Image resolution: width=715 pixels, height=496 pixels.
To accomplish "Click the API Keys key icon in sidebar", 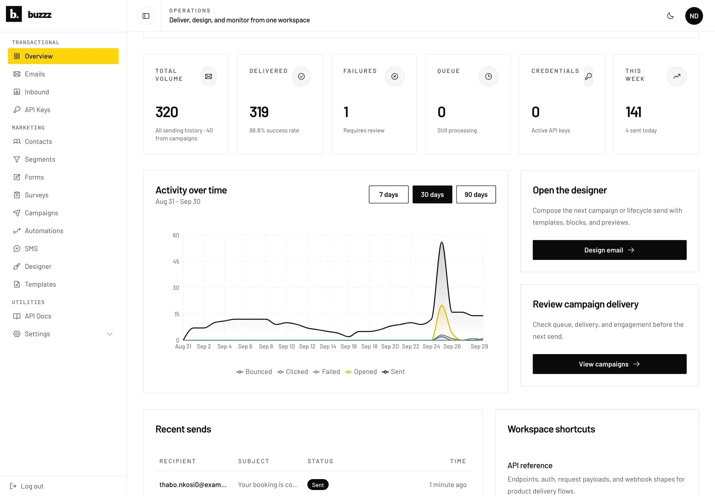I will (x=17, y=110).
